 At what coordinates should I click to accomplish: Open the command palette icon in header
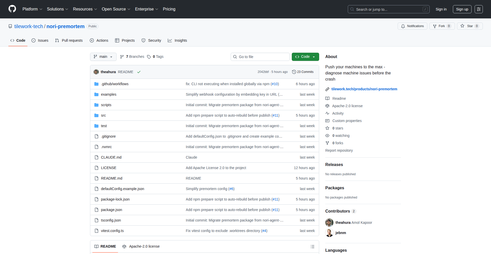point(479,9)
